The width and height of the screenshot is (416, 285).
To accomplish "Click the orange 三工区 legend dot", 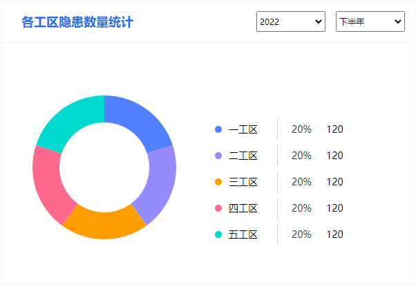I will [218, 182].
